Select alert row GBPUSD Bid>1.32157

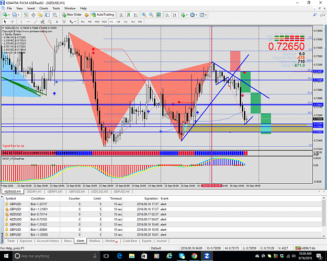(163, 204)
